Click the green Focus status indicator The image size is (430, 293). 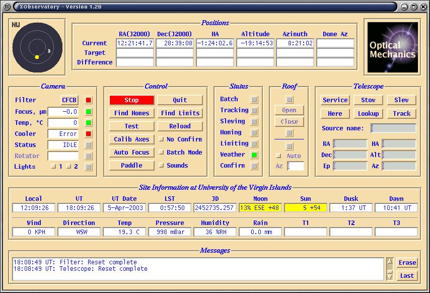(89, 112)
